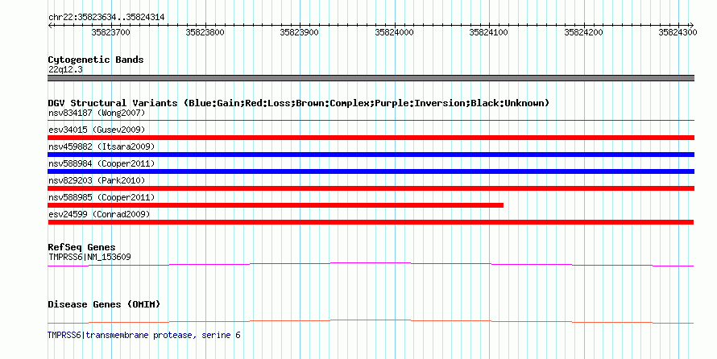This screenshot has width=717, height=359.
Task: Click the blue nsv459882 gain bar
Action: tap(371, 155)
